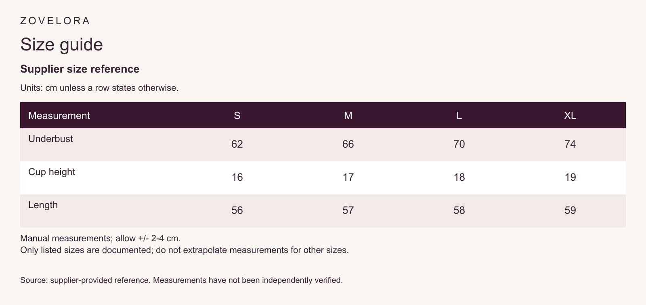This screenshot has width=646, height=305.
Task: Click the manual measurements tolerance note
Action: 101,238
